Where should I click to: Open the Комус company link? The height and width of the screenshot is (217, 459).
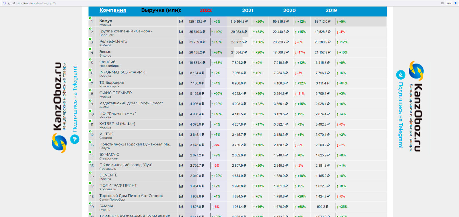pos(106,21)
